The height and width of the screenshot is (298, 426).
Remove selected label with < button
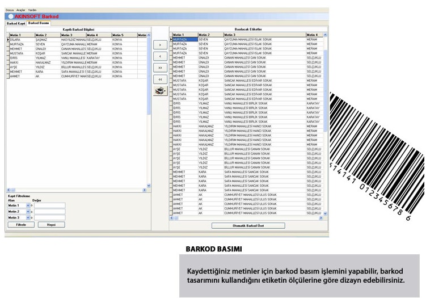(x=161, y=56)
